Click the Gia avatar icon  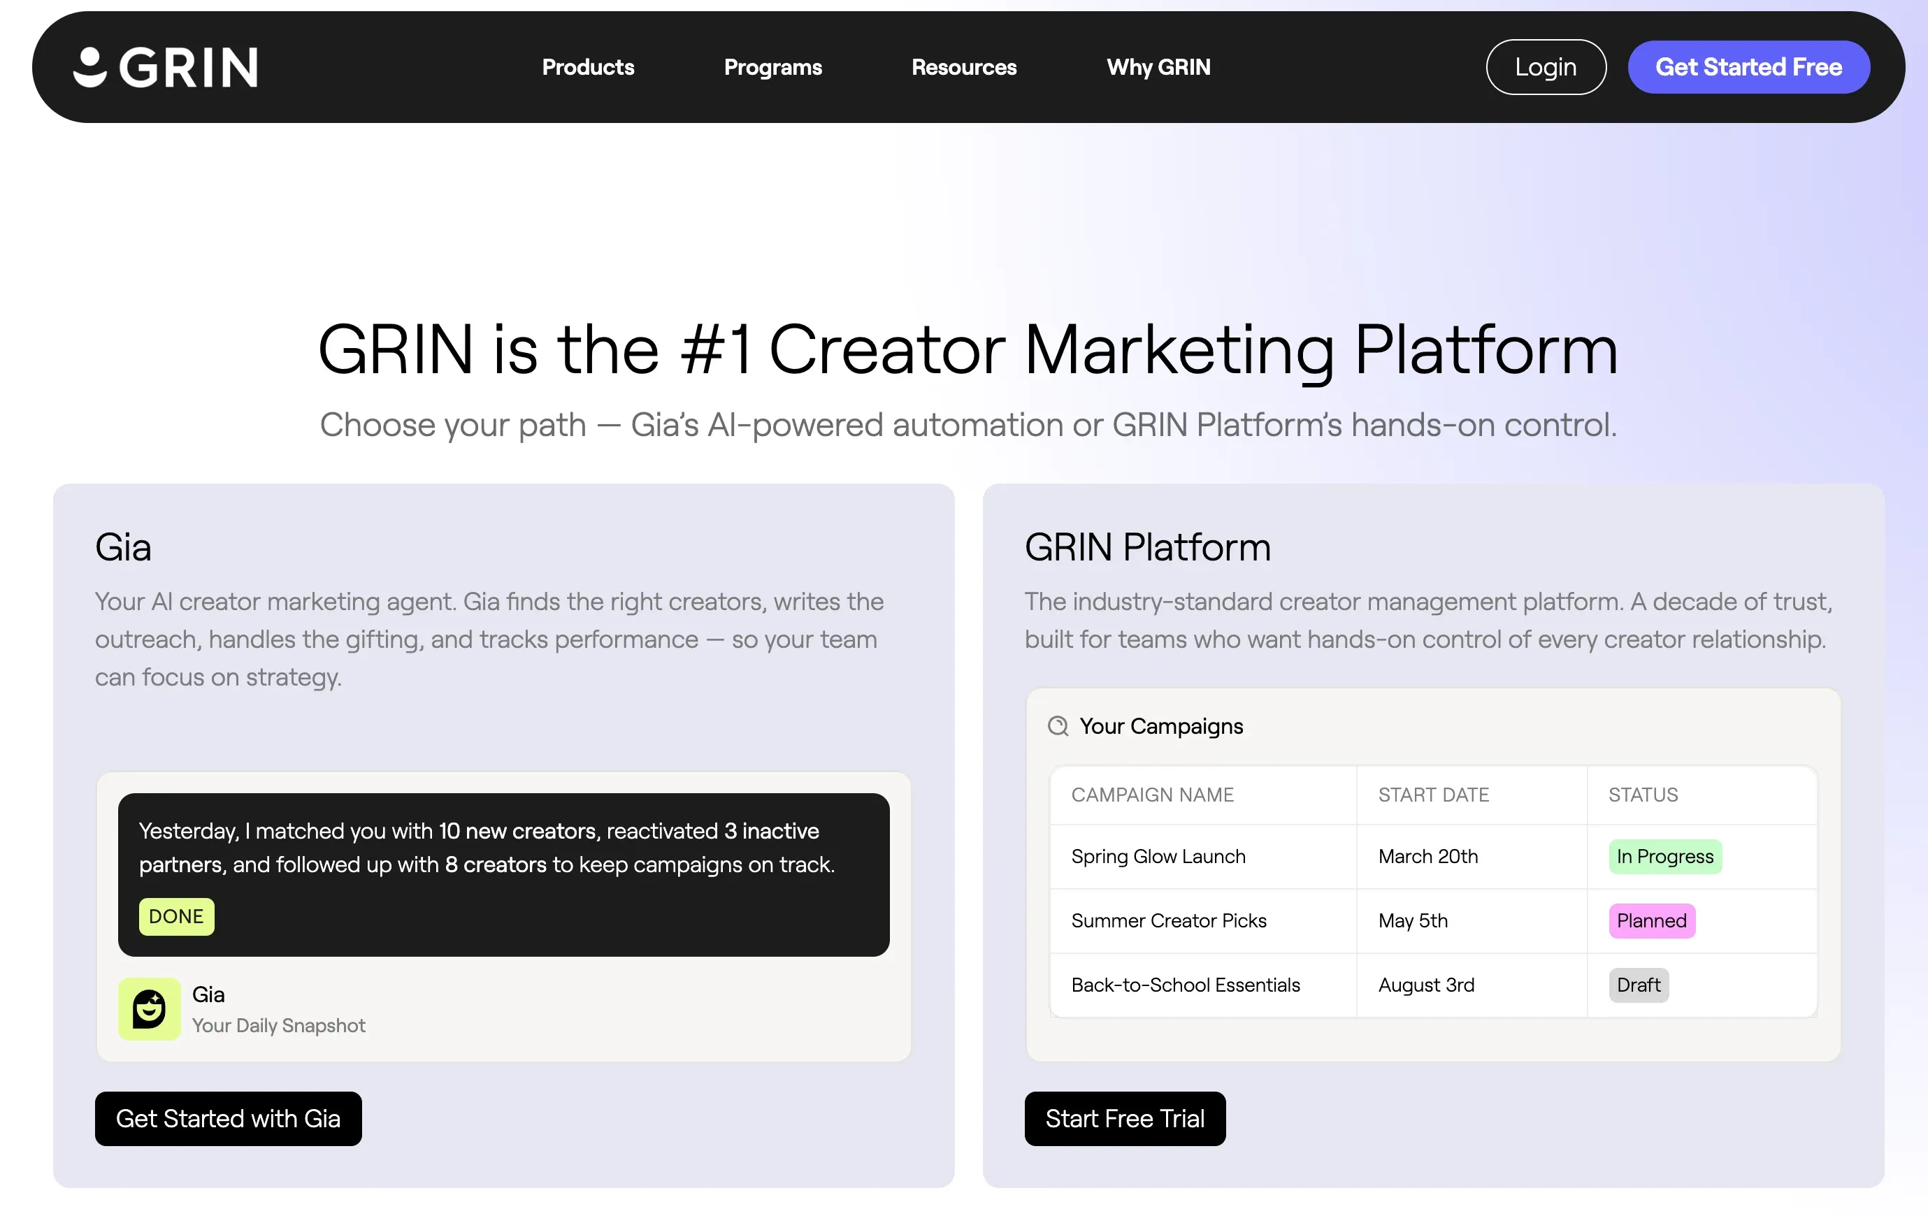(x=149, y=1008)
